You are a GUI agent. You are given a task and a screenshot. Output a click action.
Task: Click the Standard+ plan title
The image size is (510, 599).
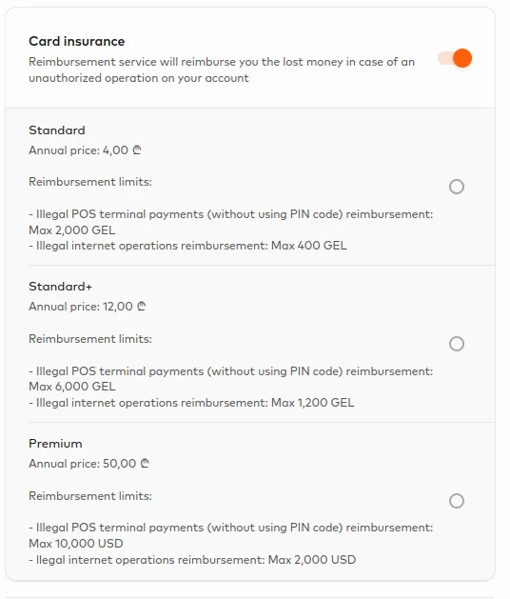60,287
